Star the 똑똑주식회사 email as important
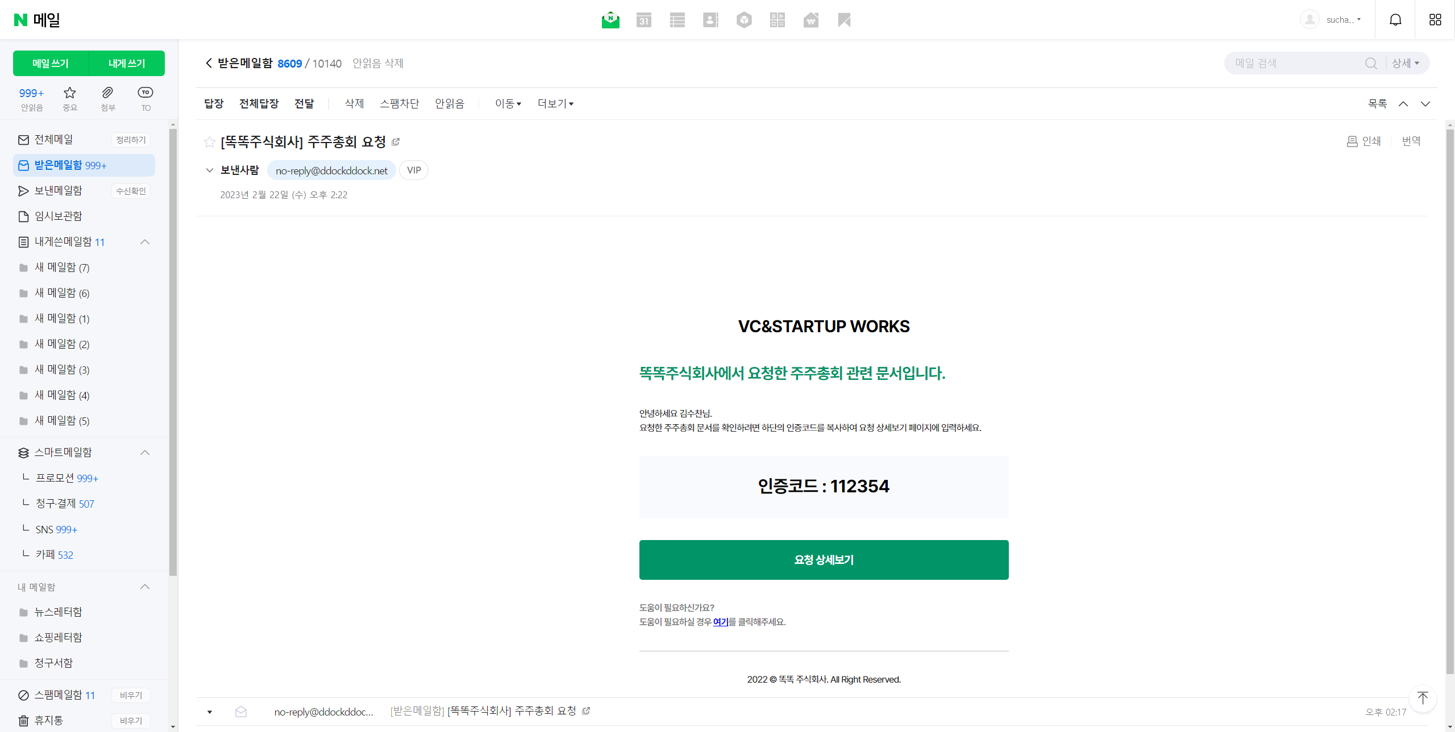Image resolution: width=1455 pixels, height=732 pixels. tap(209, 142)
